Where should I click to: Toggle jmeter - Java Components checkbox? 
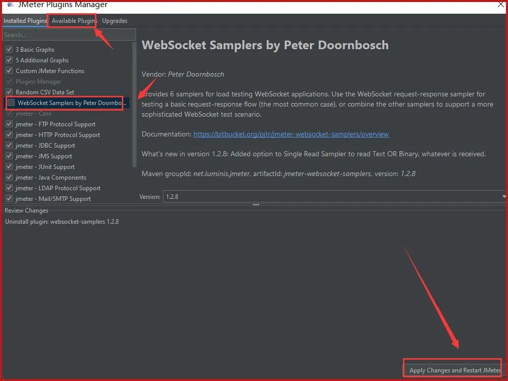click(x=9, y=178)
